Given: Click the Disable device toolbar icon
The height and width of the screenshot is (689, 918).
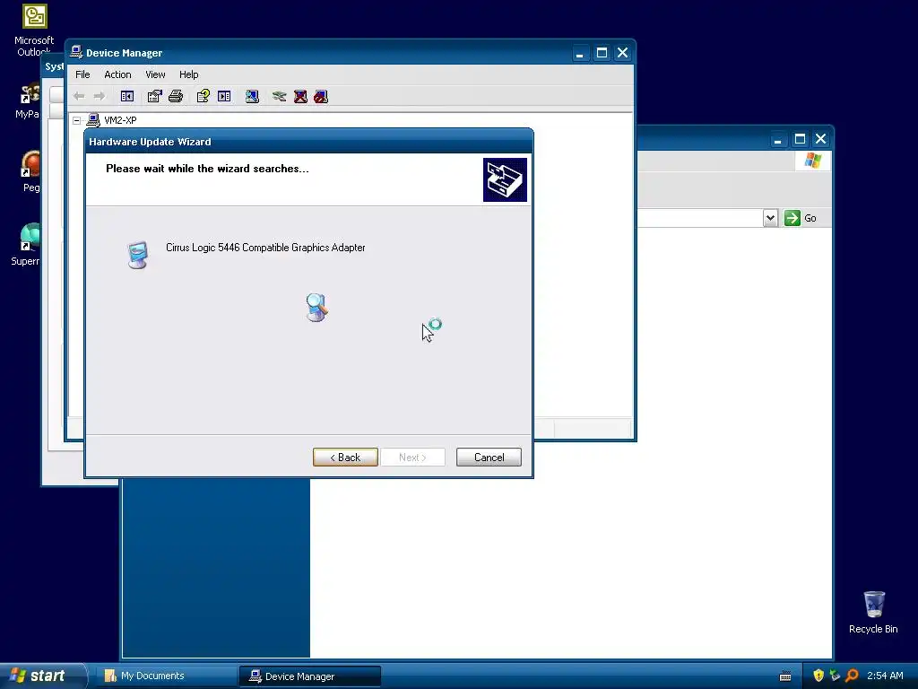Looking at the screenshot, I should click(321, 96).
